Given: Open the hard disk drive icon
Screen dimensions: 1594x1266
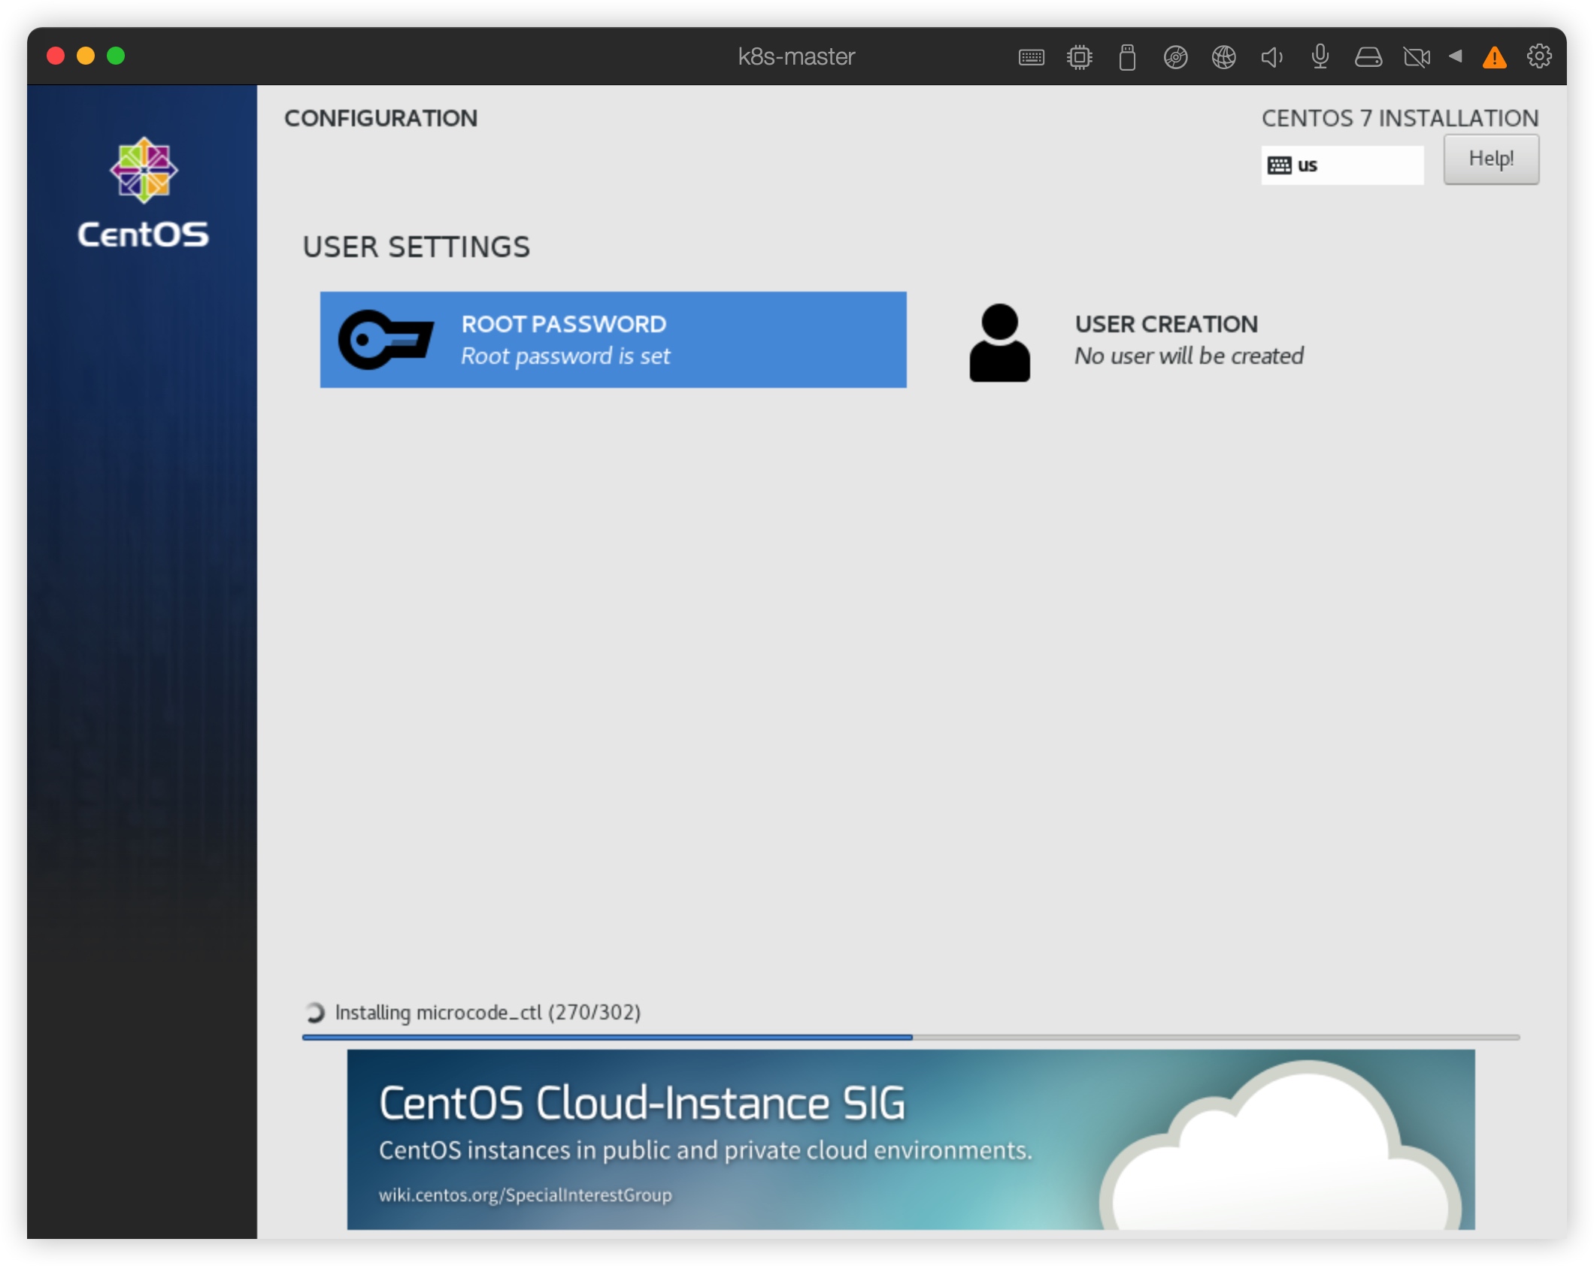Looking at the screenshot, I should [x=1368, y=57].
